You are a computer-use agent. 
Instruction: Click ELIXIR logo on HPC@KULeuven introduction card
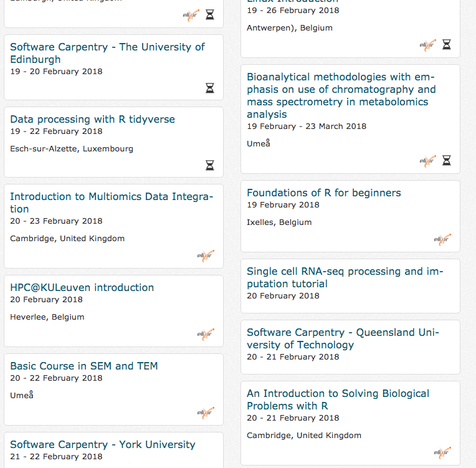[x=206, y=334]
